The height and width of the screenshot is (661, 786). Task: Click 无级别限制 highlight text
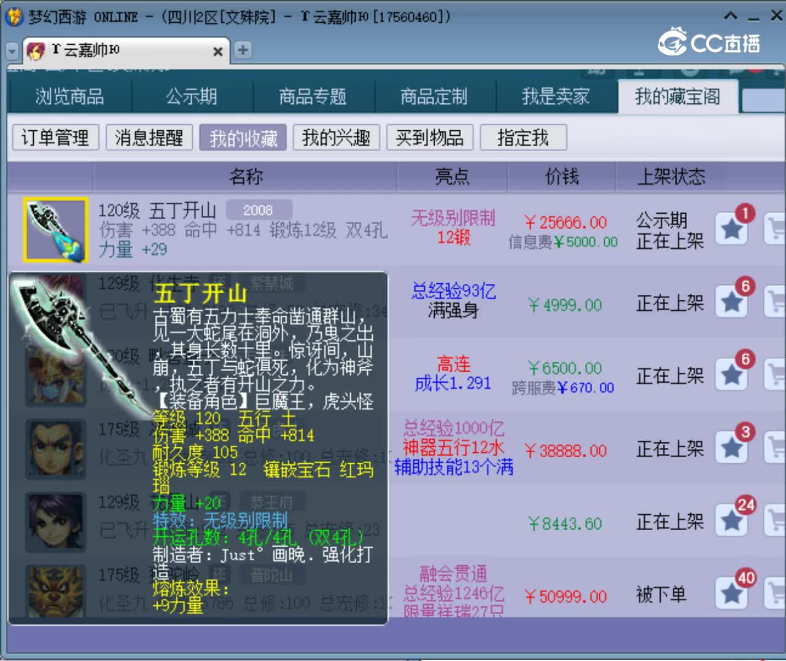(453, 217)
